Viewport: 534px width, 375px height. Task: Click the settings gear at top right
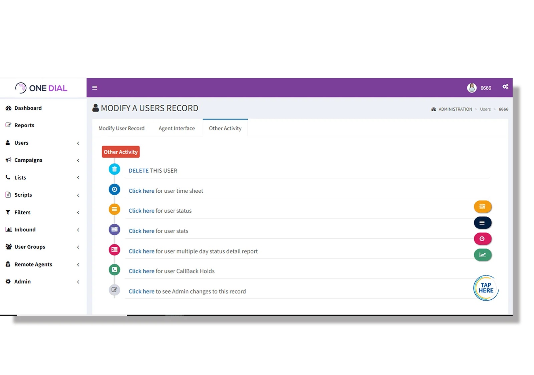pyautogui.click(x=505, y=87)
